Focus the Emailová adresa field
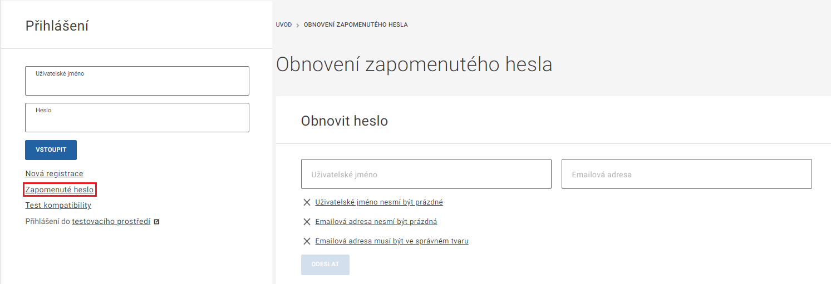Viewport: 831px width, 284px height. [686, 175]
